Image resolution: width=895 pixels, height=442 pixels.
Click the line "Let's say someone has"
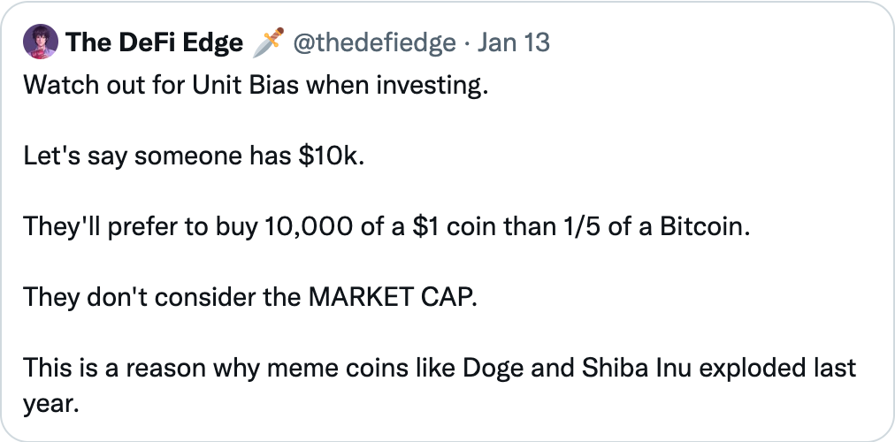point(157,156)
